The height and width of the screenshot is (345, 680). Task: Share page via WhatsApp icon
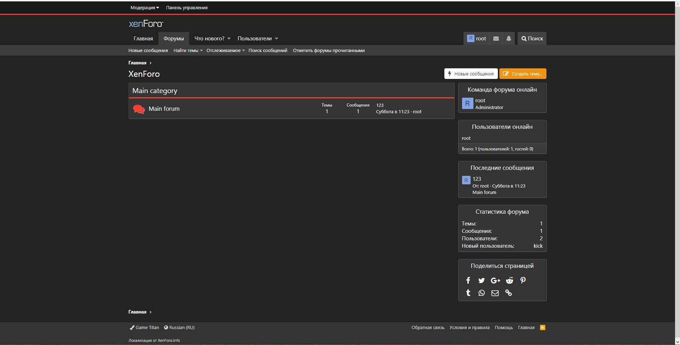click(481, 293)
